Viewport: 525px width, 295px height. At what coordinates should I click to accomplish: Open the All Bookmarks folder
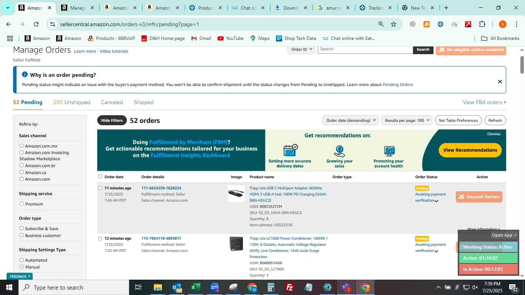click(500, 38)
